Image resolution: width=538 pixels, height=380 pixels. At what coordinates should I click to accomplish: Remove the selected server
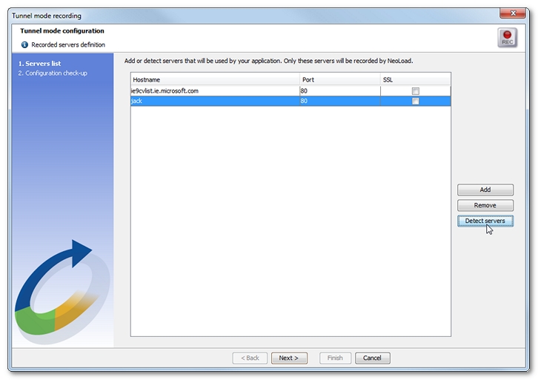pos(485,205)
